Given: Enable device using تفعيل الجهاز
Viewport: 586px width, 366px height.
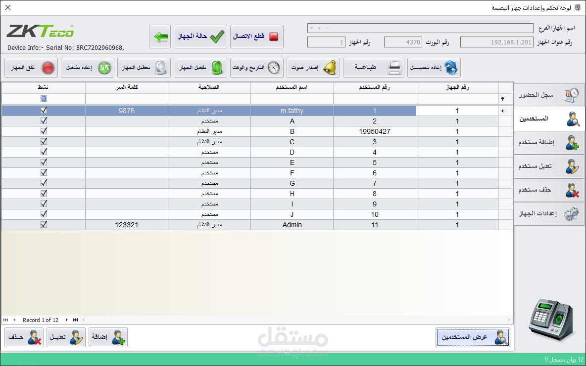Looking at the screenshot, I should tap(200, 68).
